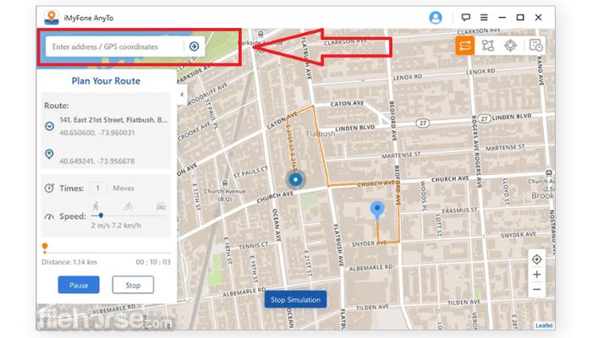Select the multi-spot route mode icon

pyautogui.click(x=488, y=46)
